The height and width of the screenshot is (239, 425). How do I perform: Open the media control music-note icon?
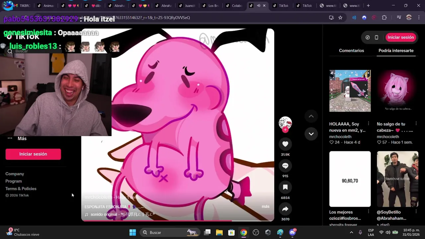(399, 18)
